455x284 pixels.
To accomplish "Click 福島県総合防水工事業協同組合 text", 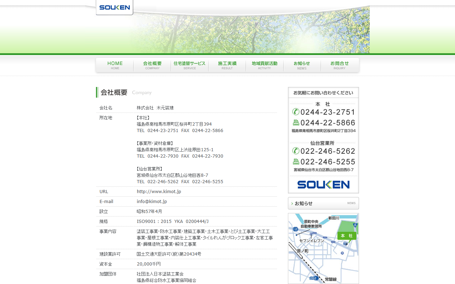I will coord(166,280).
